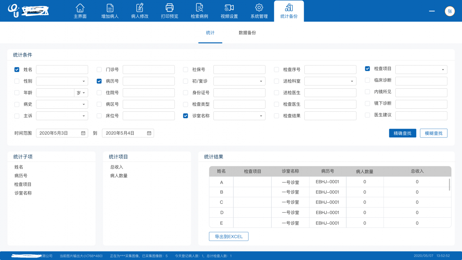Uncheck the 诊室名称 checkbox
Screen dimensions: 462x260
point(185,115)
